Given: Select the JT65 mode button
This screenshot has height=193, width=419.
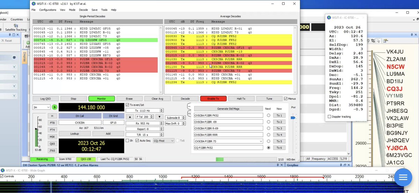Looking at the screenshot, I should 52,150.
